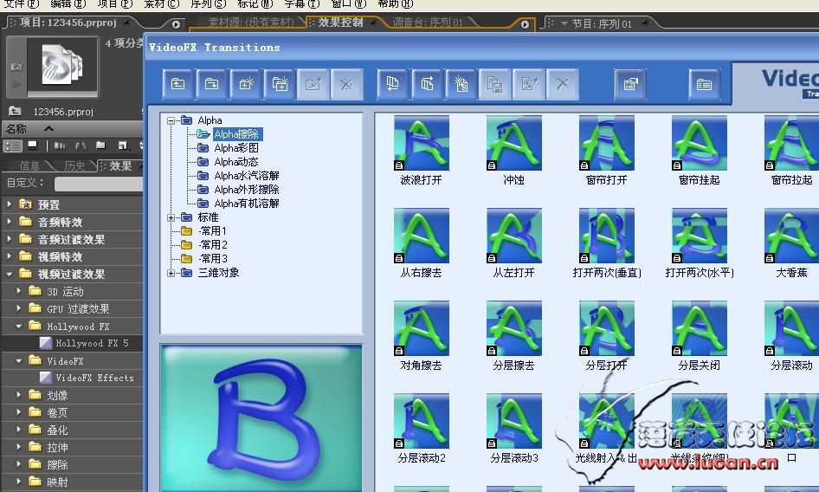819x492 pixels.
Task: Expand the 音频特效 folder
Action: [9, 222]
